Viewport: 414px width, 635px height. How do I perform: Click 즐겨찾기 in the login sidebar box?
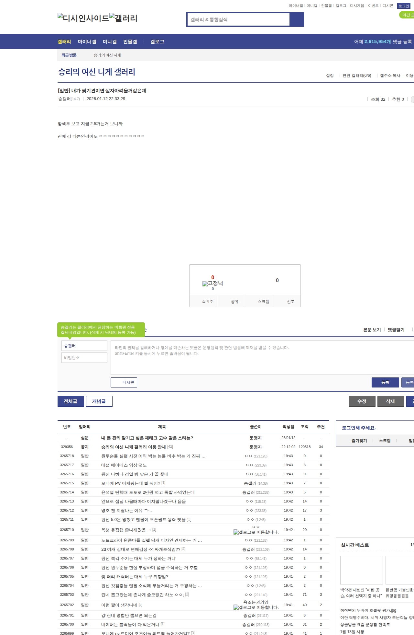[x=359, y=441]
